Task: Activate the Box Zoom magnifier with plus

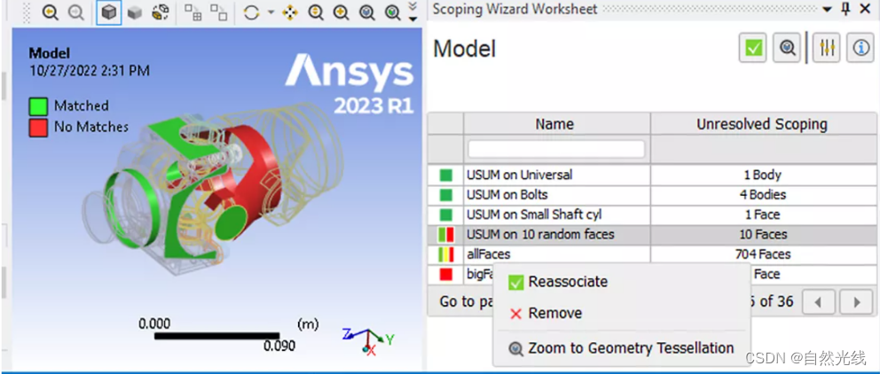Action: point(342,12)
